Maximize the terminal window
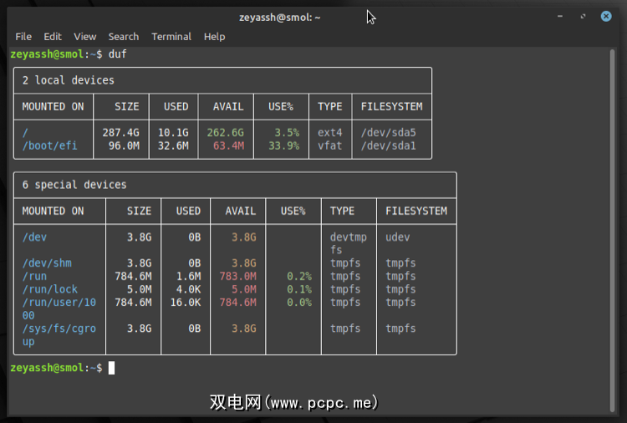This screenshot has height=423, width=627. [584, 17]
